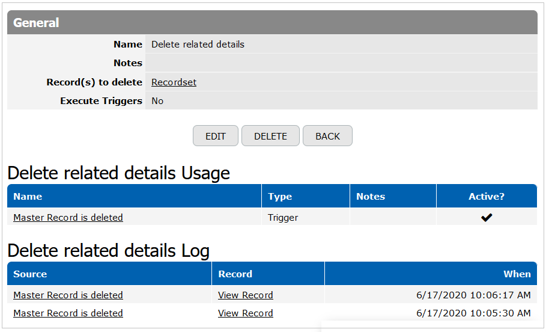Click the When column header
Viewport: 546px width, 332px height.
click(431, 274)
